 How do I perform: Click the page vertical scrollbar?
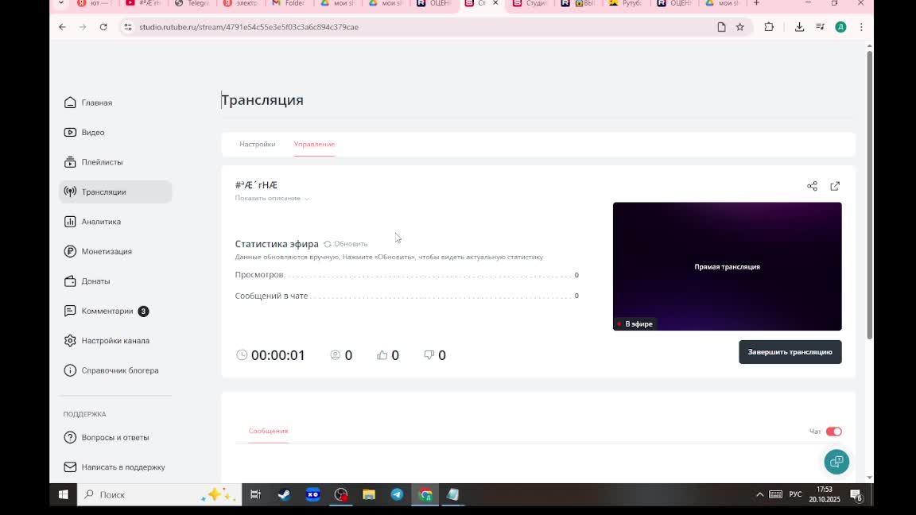tap(869, 195)
